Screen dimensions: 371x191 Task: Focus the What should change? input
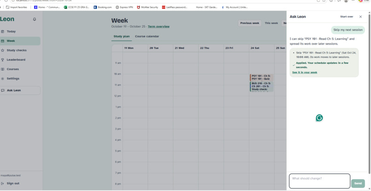(319, 181)
